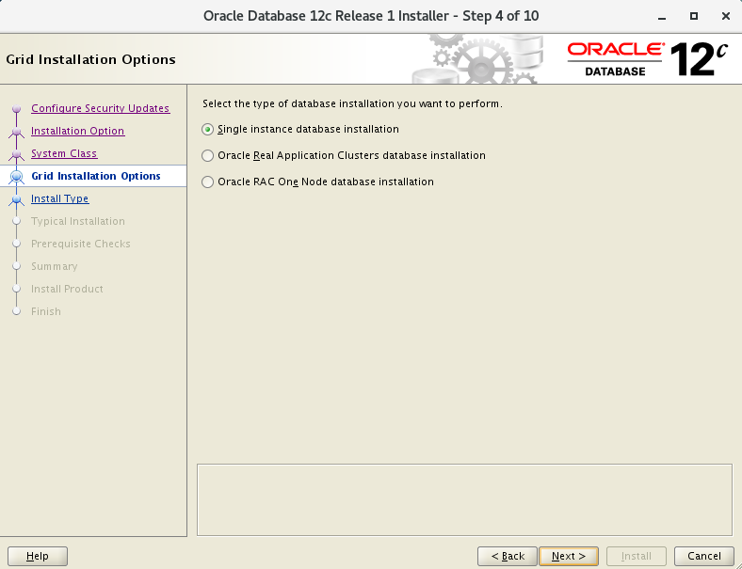Minimize the installer window
Viewport: 742px width, 569px height.
point(662,17)
